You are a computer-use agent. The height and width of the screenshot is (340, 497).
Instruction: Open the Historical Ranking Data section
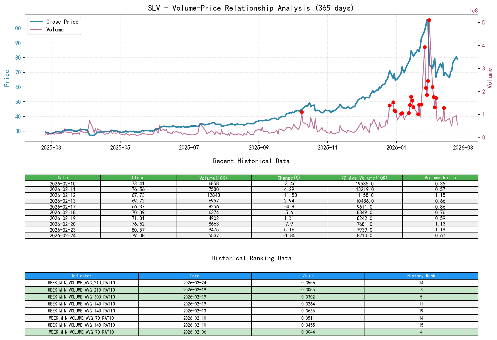coord(251,258)
